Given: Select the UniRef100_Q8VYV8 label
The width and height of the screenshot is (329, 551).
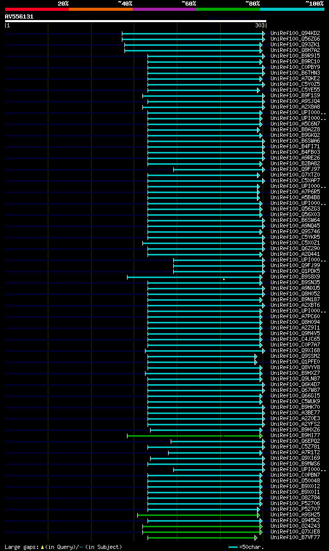Looking at the screenshot, I should [x=295, y=368].
